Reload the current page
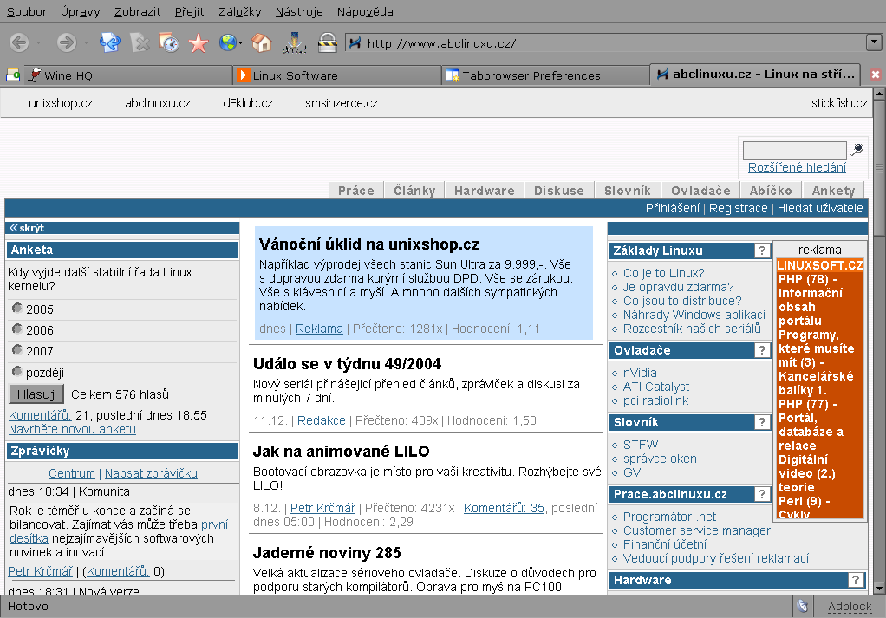The image size is (886, 618). tap(109, 43)
